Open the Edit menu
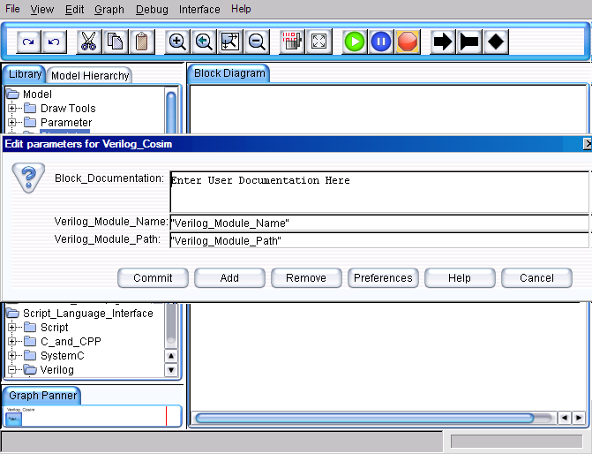The width and height of the screenshot is (592, 454). pos(74,9)
